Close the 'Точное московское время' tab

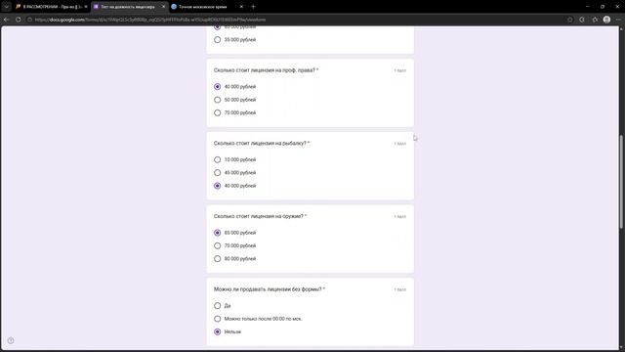tap(241, 7)
